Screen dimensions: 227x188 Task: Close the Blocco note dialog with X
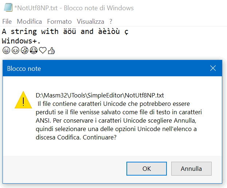coord(213,68)
